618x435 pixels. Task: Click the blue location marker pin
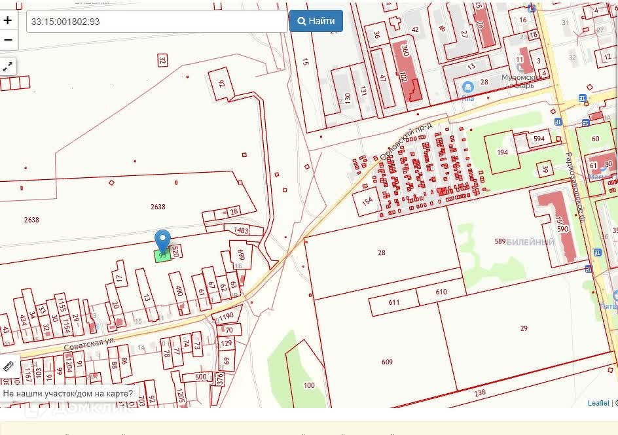pyautogui.click(x=162, y=241)
